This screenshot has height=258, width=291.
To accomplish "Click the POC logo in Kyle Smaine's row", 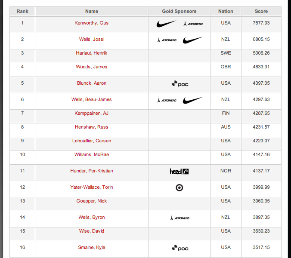I will click(180, 248).
